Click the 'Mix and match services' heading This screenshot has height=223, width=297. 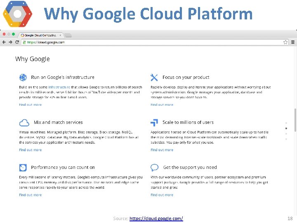58,122
